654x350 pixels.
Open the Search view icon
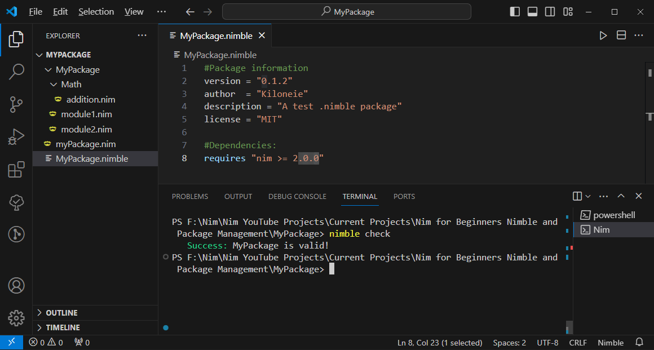[16, 72]
